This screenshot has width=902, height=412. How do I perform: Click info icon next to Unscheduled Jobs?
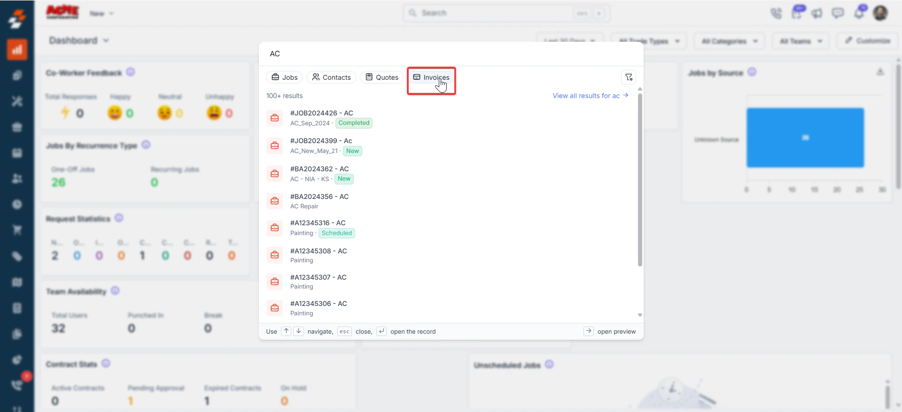tap(549, 365)
